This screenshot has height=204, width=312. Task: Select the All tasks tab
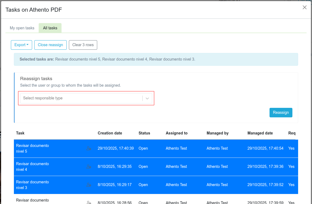coord(50,28)
